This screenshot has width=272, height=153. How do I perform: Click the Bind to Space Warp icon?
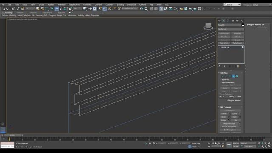(x=23, y=8)
